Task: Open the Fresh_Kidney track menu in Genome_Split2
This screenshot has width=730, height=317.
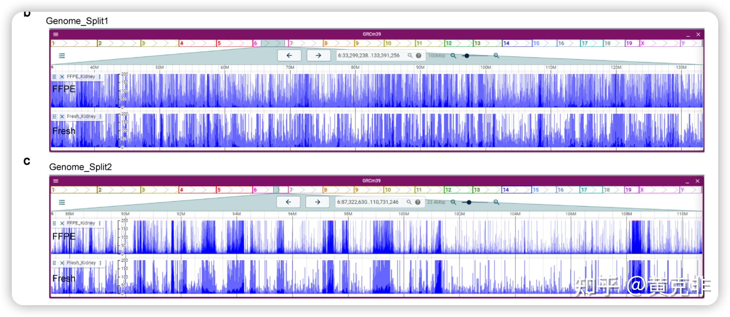Action: click(100, 263)
